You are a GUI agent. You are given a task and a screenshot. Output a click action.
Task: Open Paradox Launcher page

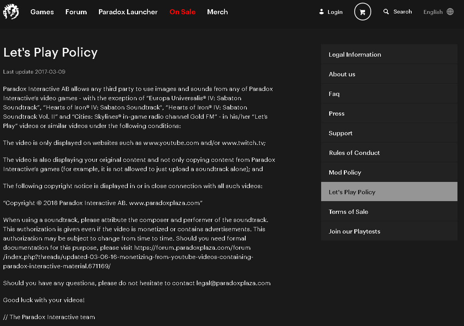128,12
